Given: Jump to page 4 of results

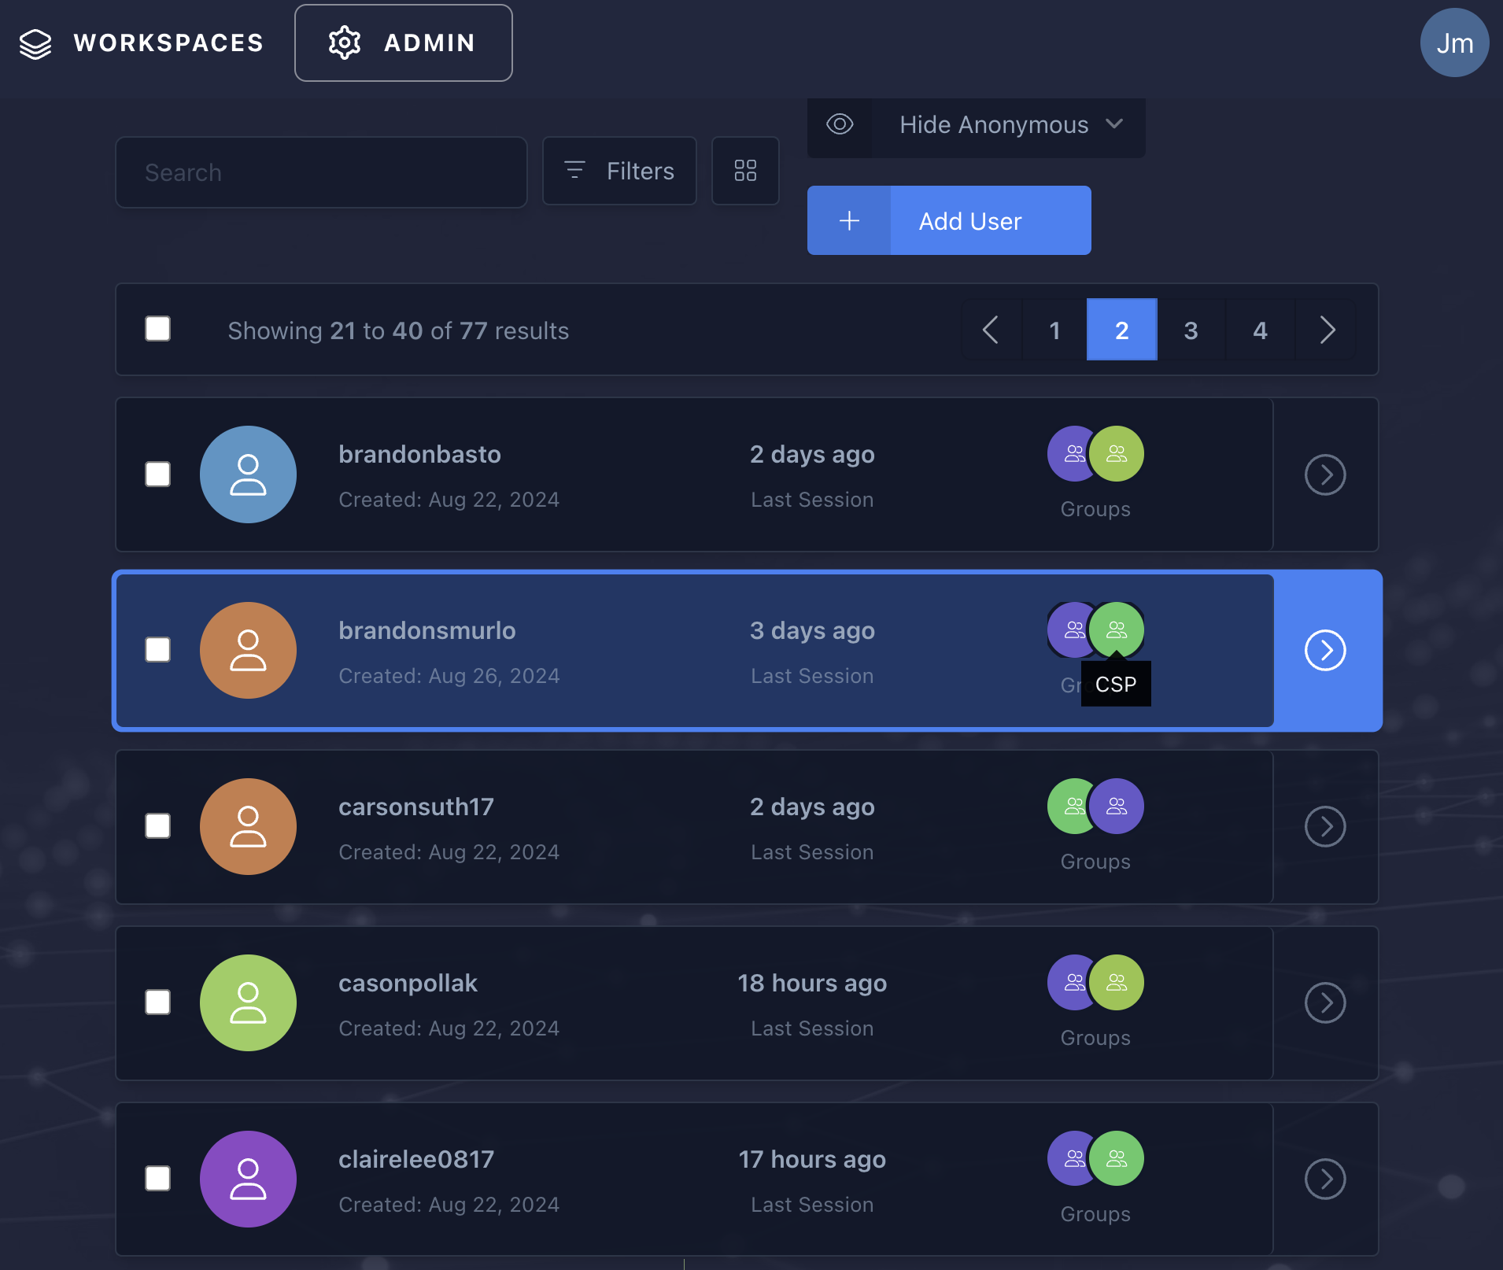Looking at the screenshot, I should pyautogui.click(x=1259, y=330).
